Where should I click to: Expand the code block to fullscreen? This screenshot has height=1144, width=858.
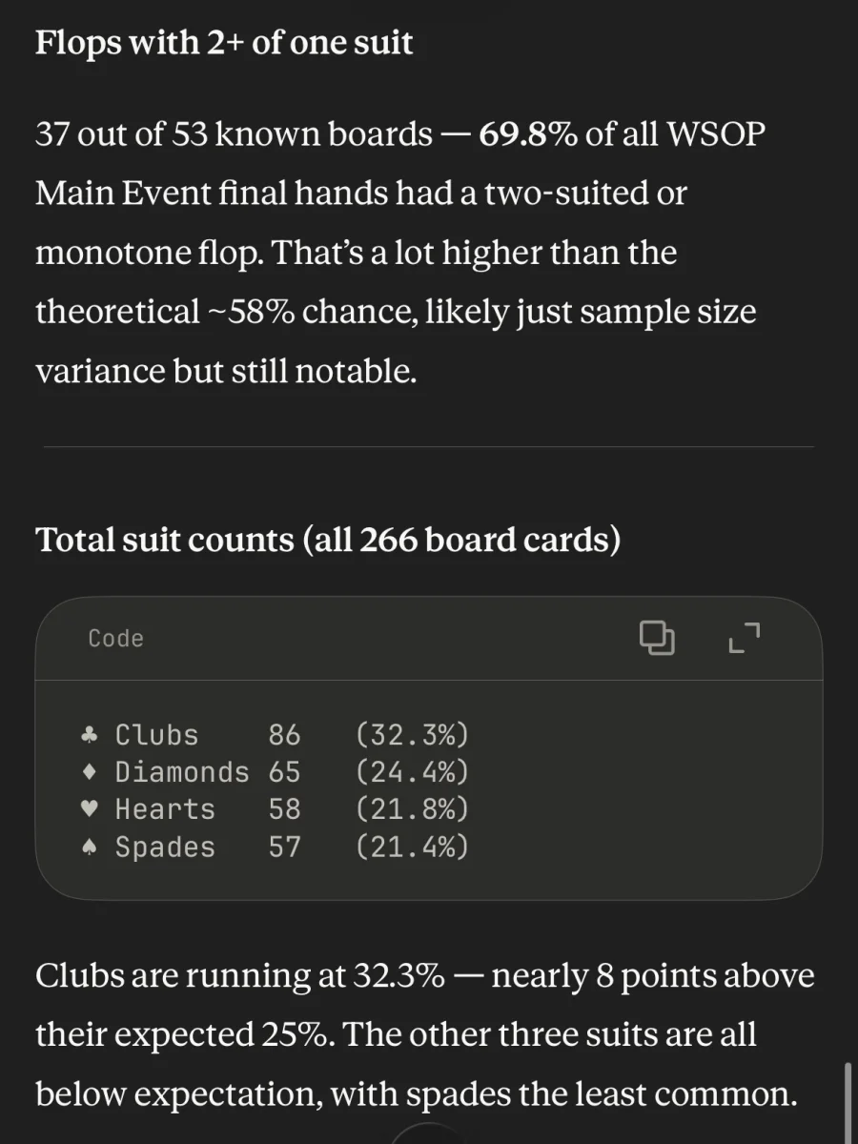pos(744,638)
